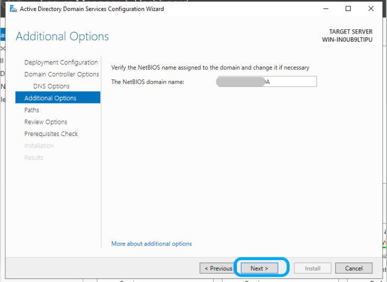Select Paths step
The image size is (387, 282).
(x=31, y=110)
